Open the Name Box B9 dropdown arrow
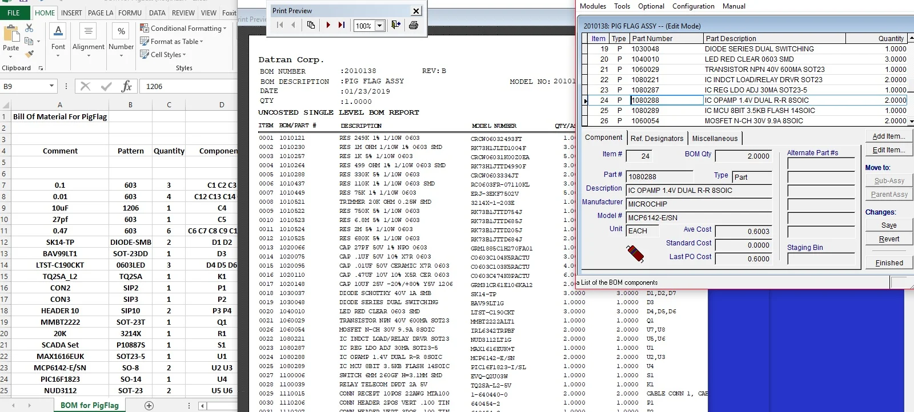This screenshot has height=412, width=914. tap(52, 86)
